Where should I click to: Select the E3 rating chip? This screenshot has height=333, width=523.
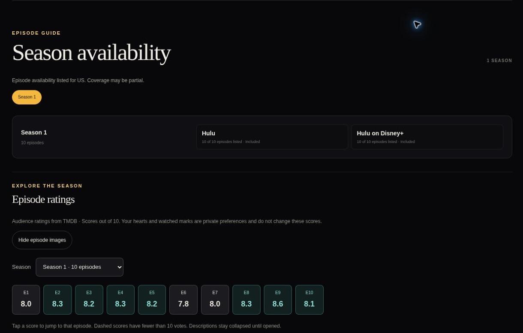[89, 300]
